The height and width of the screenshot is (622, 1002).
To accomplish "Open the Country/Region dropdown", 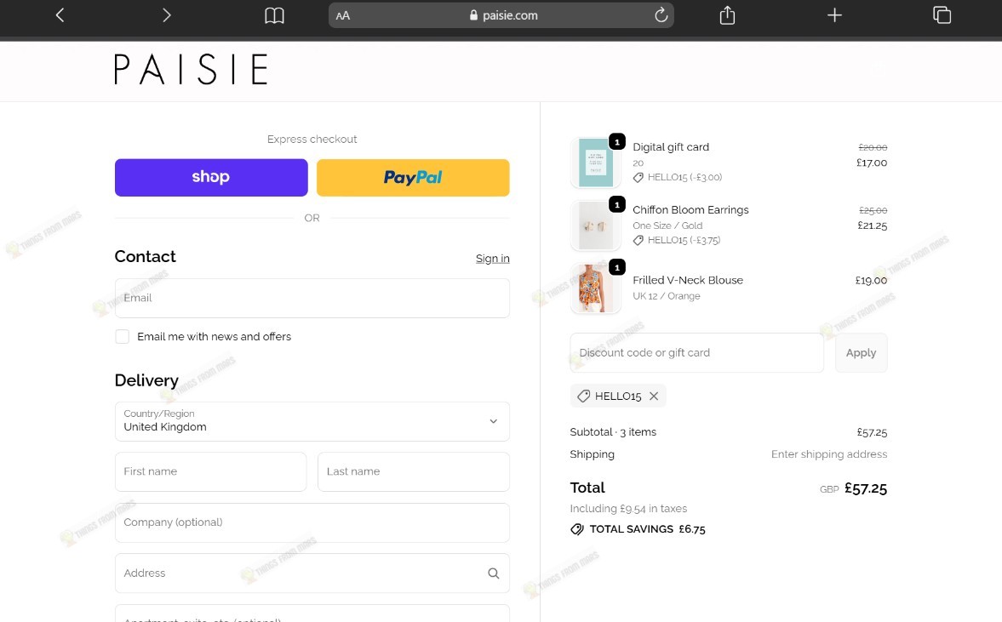I will tap(312, 421).
